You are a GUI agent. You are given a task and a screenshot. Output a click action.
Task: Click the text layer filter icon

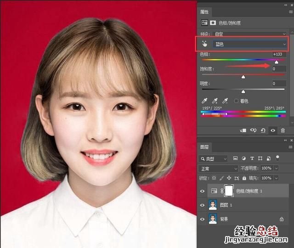click(252, 158)
